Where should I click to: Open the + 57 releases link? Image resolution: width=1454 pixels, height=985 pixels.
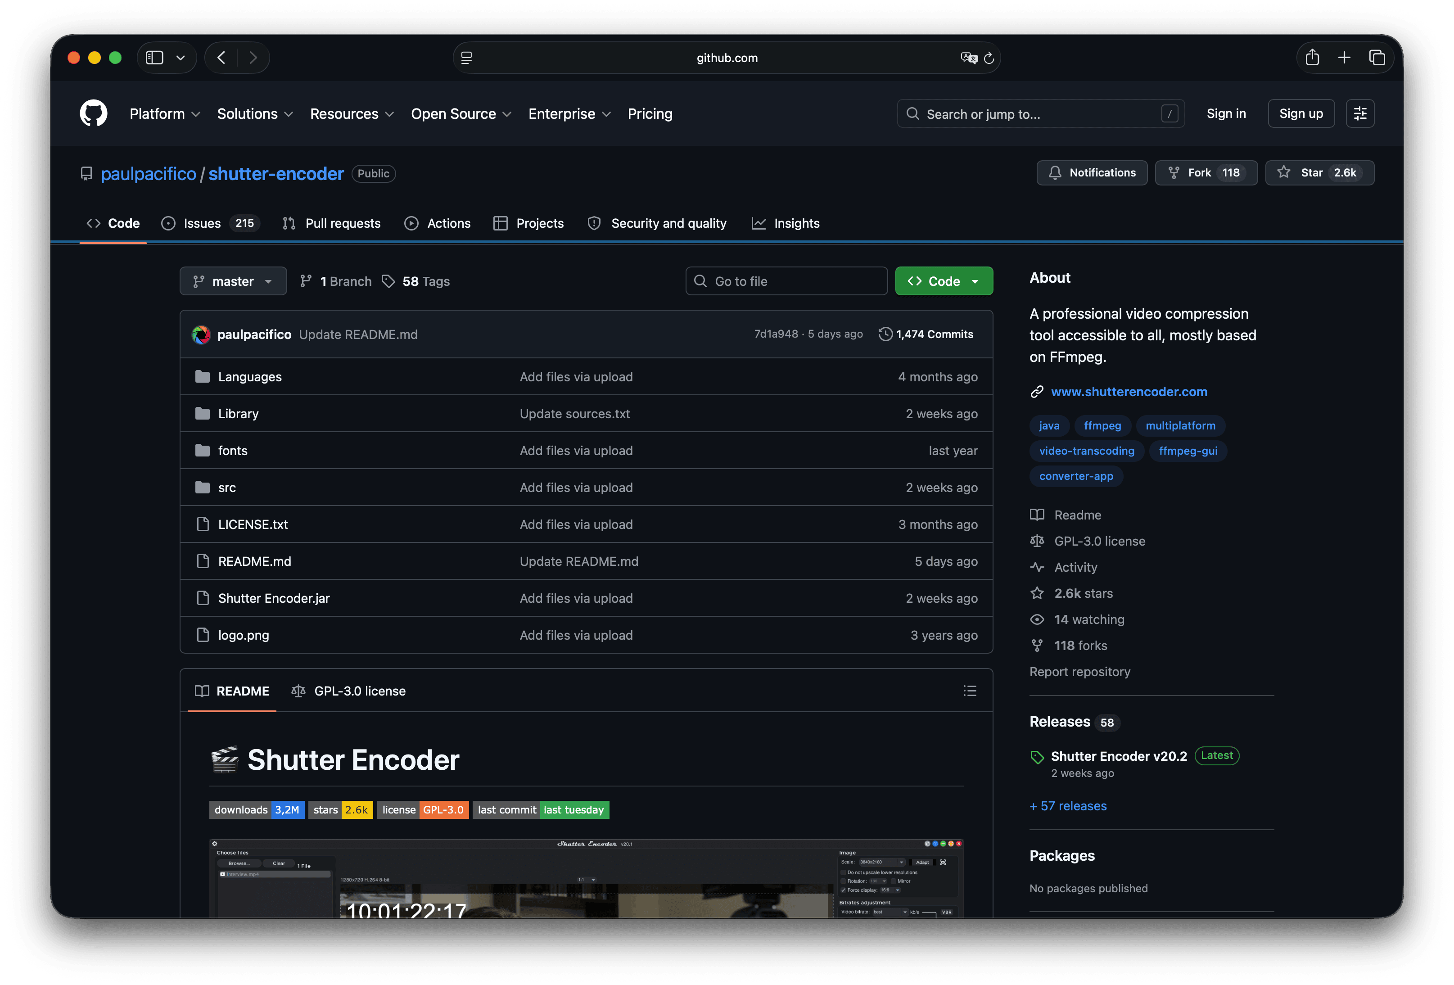[1067, 806]
